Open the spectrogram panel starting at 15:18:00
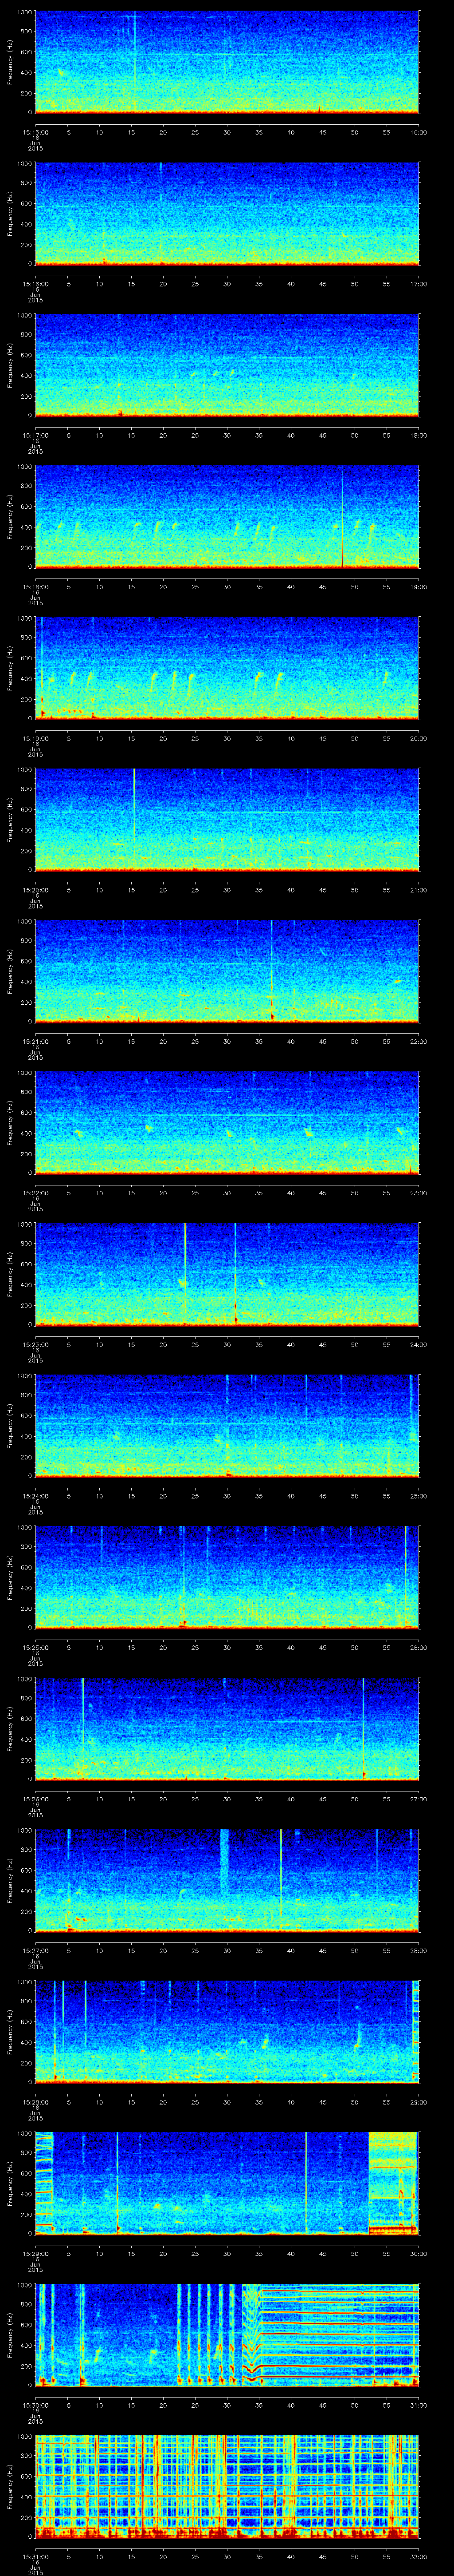Screen dimensions: 454x2576 (x=227, y=517)
